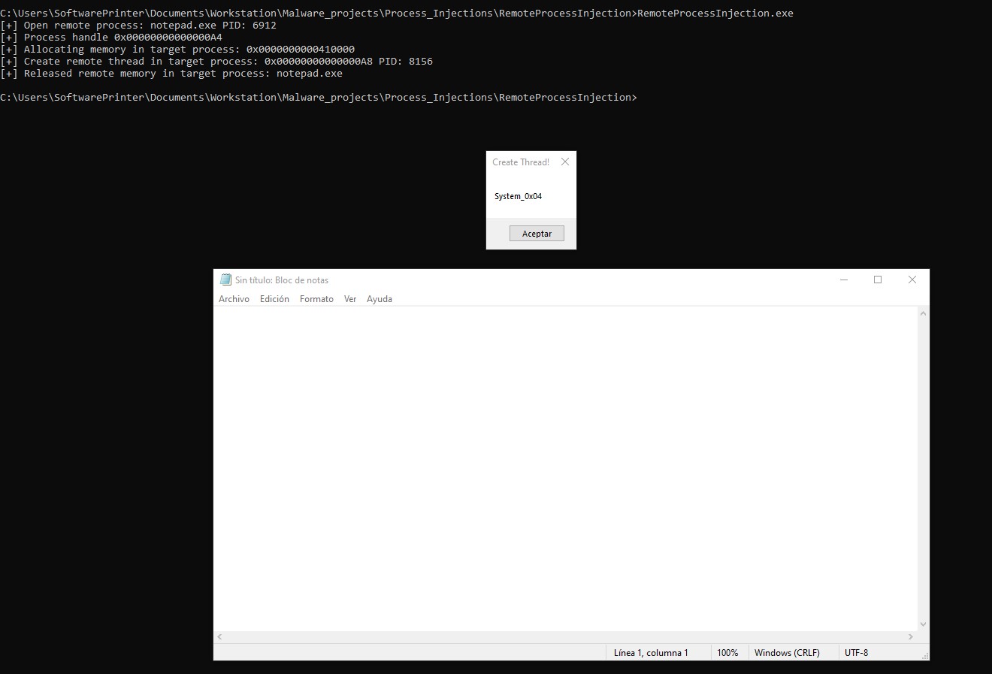Open the Archivo menu

(234, 299)
